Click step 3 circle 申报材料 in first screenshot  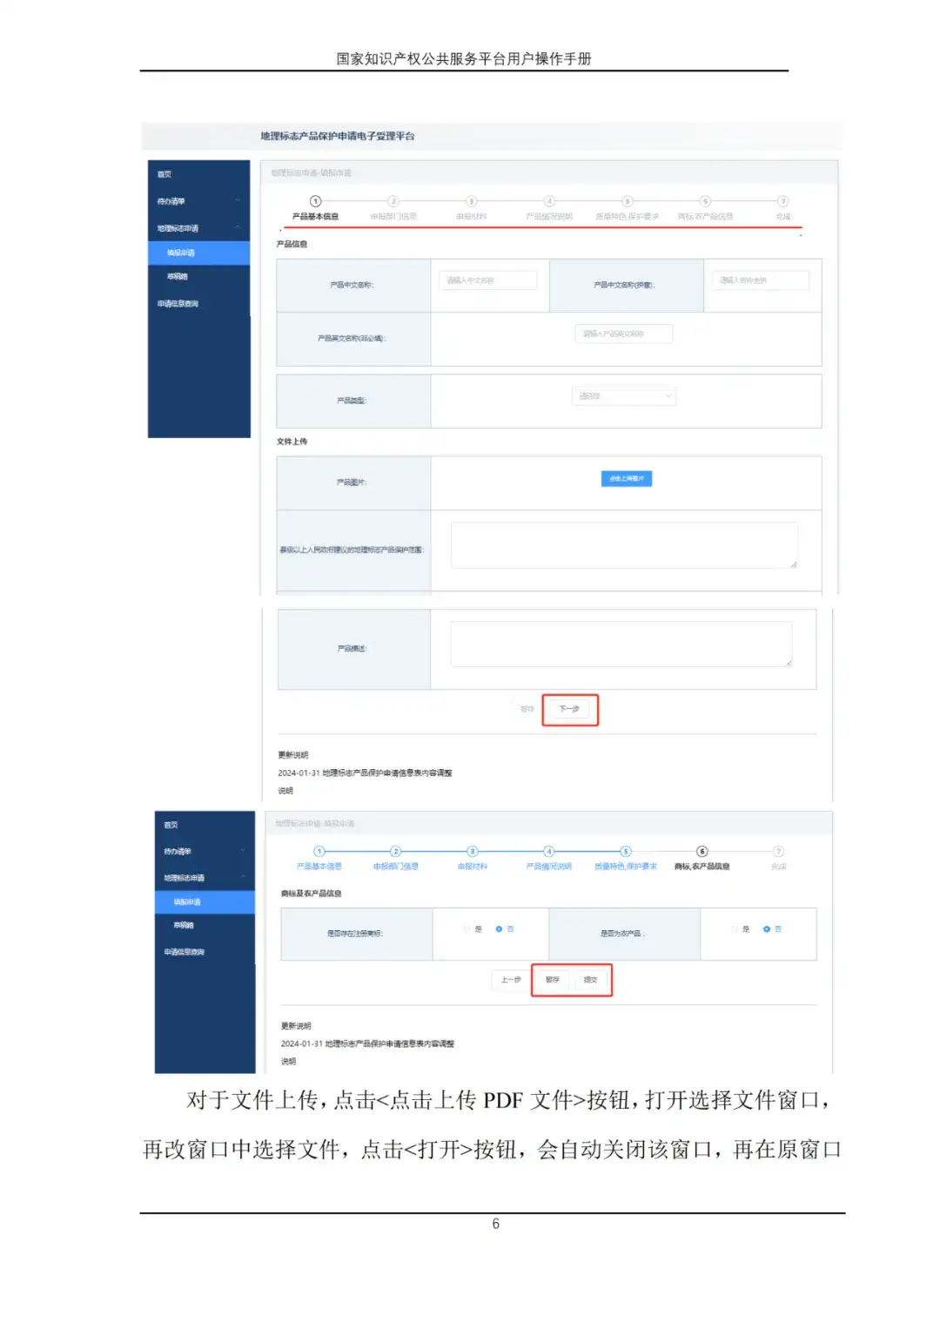click(472, 201)
